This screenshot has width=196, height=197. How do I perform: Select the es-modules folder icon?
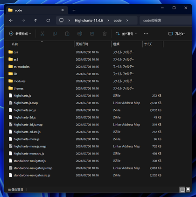(11, 66)
